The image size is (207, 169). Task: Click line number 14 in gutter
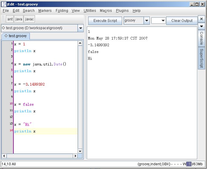point(11,130)
